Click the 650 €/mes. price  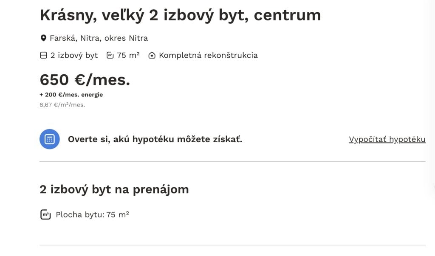click(85, 79)
